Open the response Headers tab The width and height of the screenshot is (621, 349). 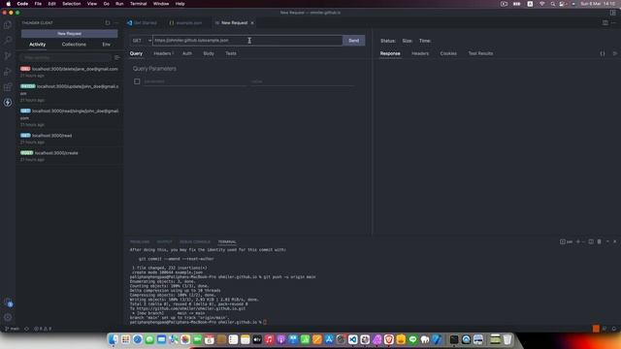coord(420,53)
